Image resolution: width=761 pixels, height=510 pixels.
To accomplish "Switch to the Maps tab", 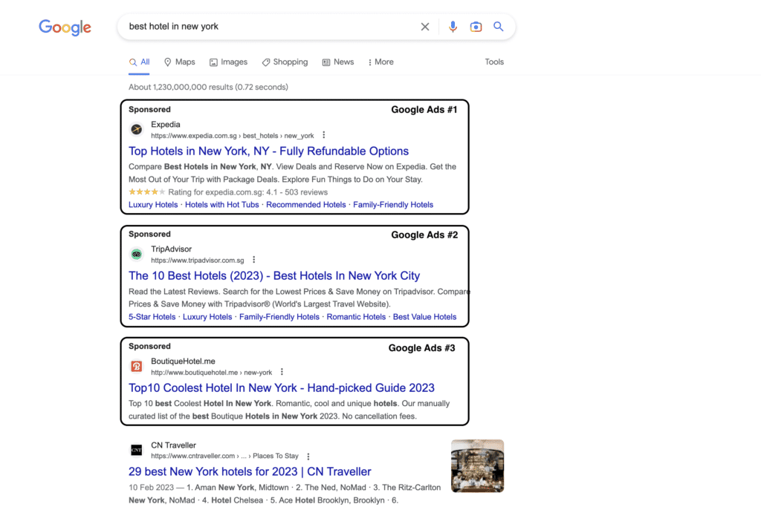I will coord(179,62).
